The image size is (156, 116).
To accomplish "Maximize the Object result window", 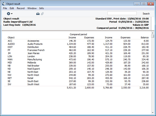I will pos(144,4).
